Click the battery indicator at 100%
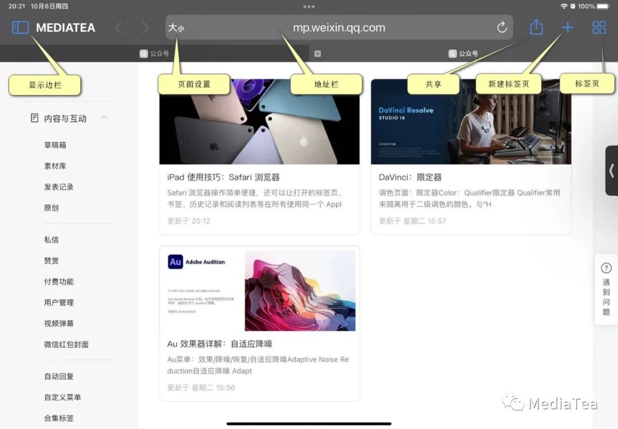Viewport: 618px width, 429px height. pos(604,6)
